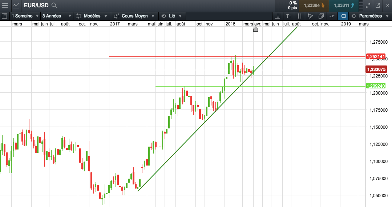This screenshot has width=392, height=207.
Task: Toggle the highlighted price label tag icon
Action: coord(343,16)
